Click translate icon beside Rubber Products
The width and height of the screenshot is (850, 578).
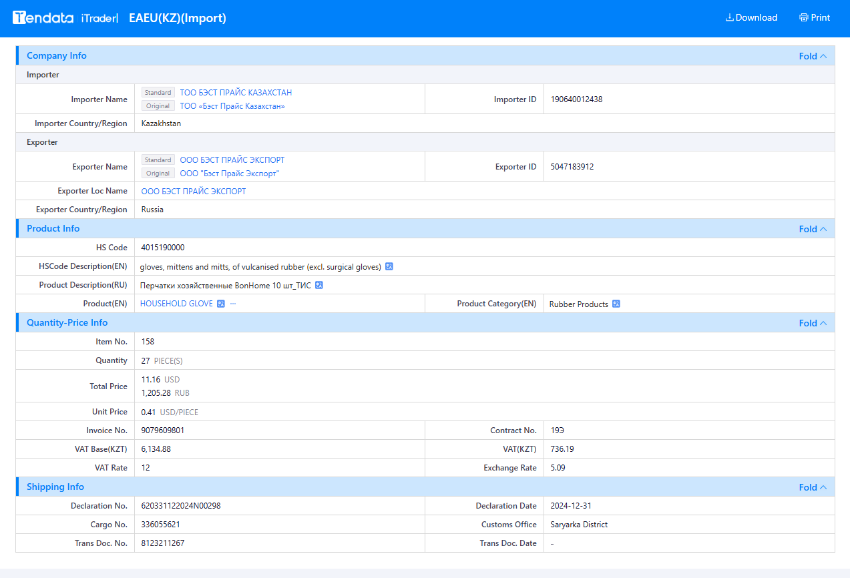616,304
